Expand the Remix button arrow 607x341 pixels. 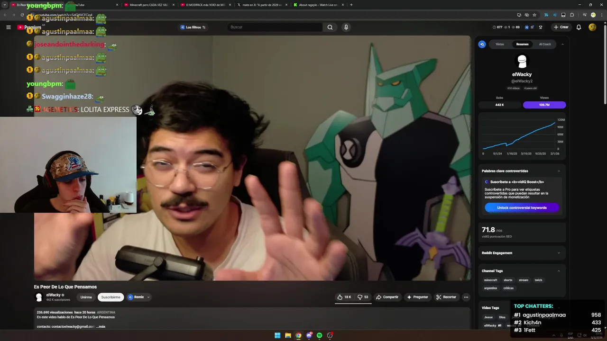(x=148, y=297)
